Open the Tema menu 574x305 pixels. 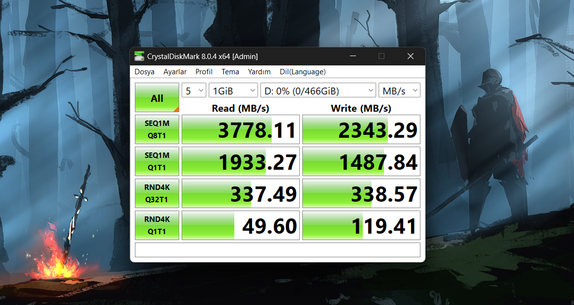[x=230, y=72]
